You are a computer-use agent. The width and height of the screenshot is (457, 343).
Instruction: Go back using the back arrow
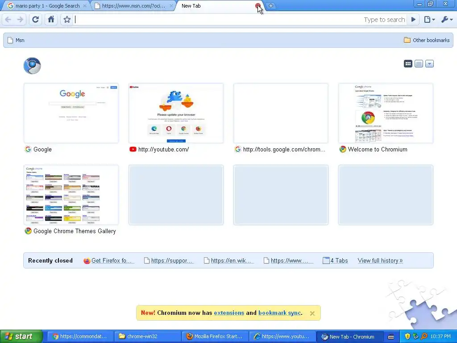click(8, 20)
